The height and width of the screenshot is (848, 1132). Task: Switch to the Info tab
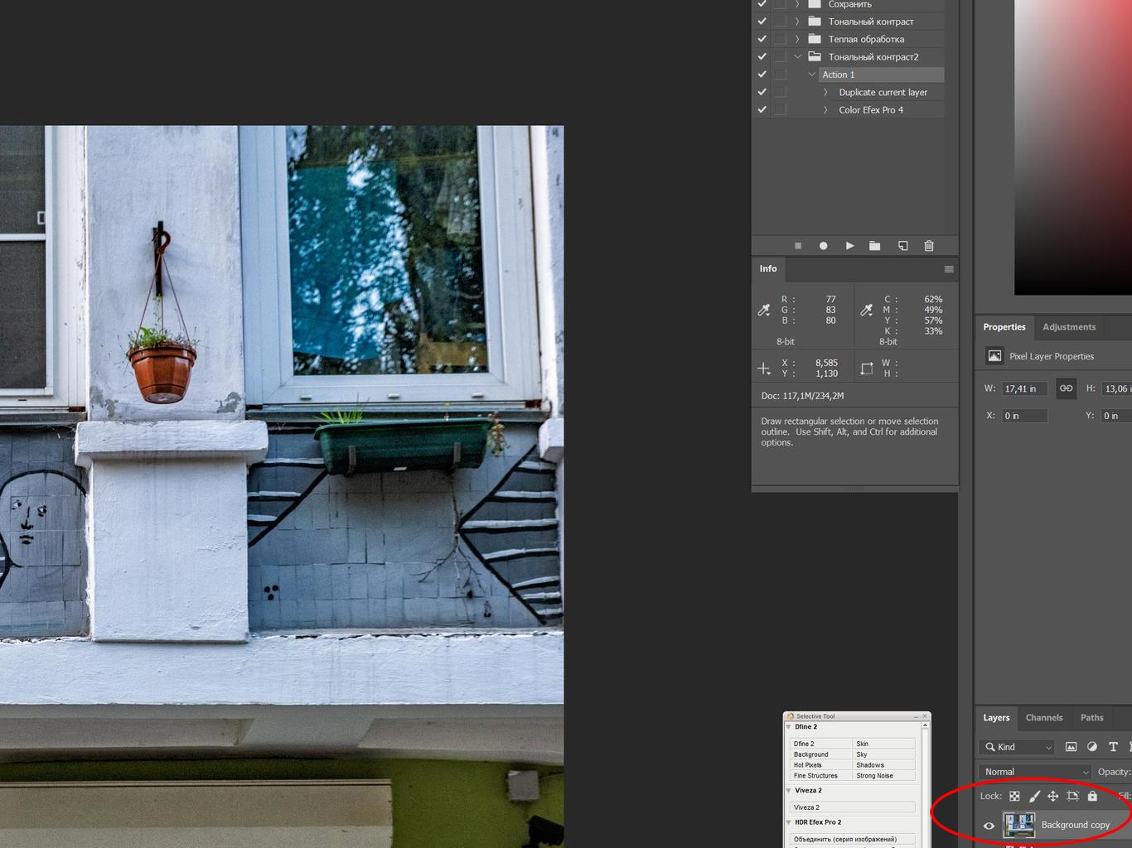tap(768, 269)
